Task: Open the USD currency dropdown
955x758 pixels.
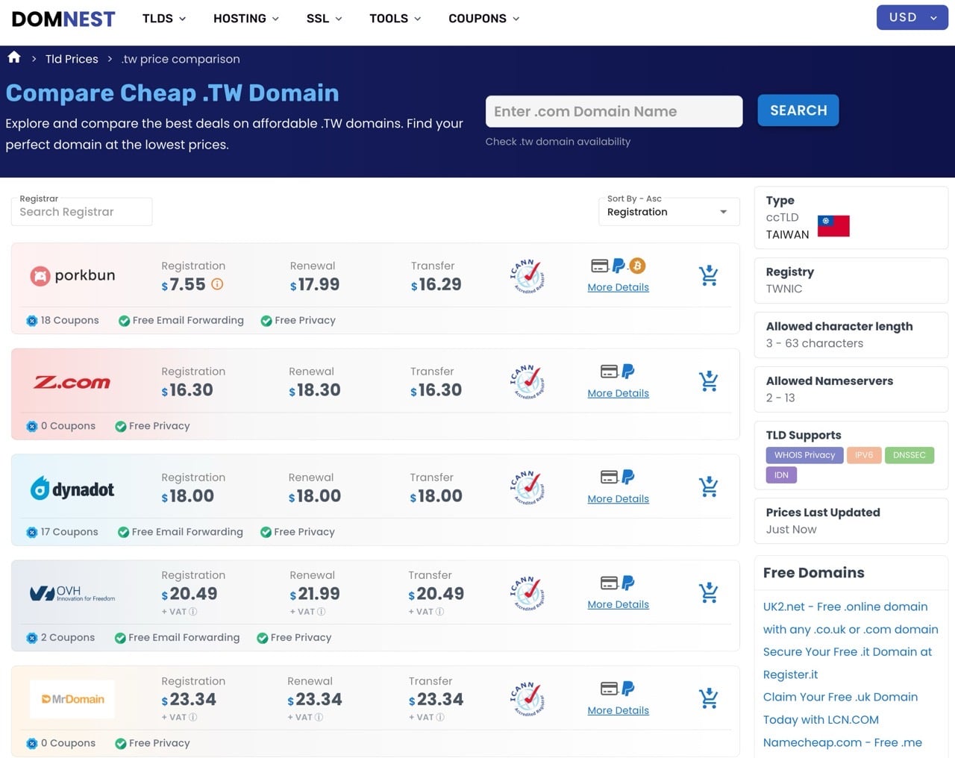Action: (912, 18)
